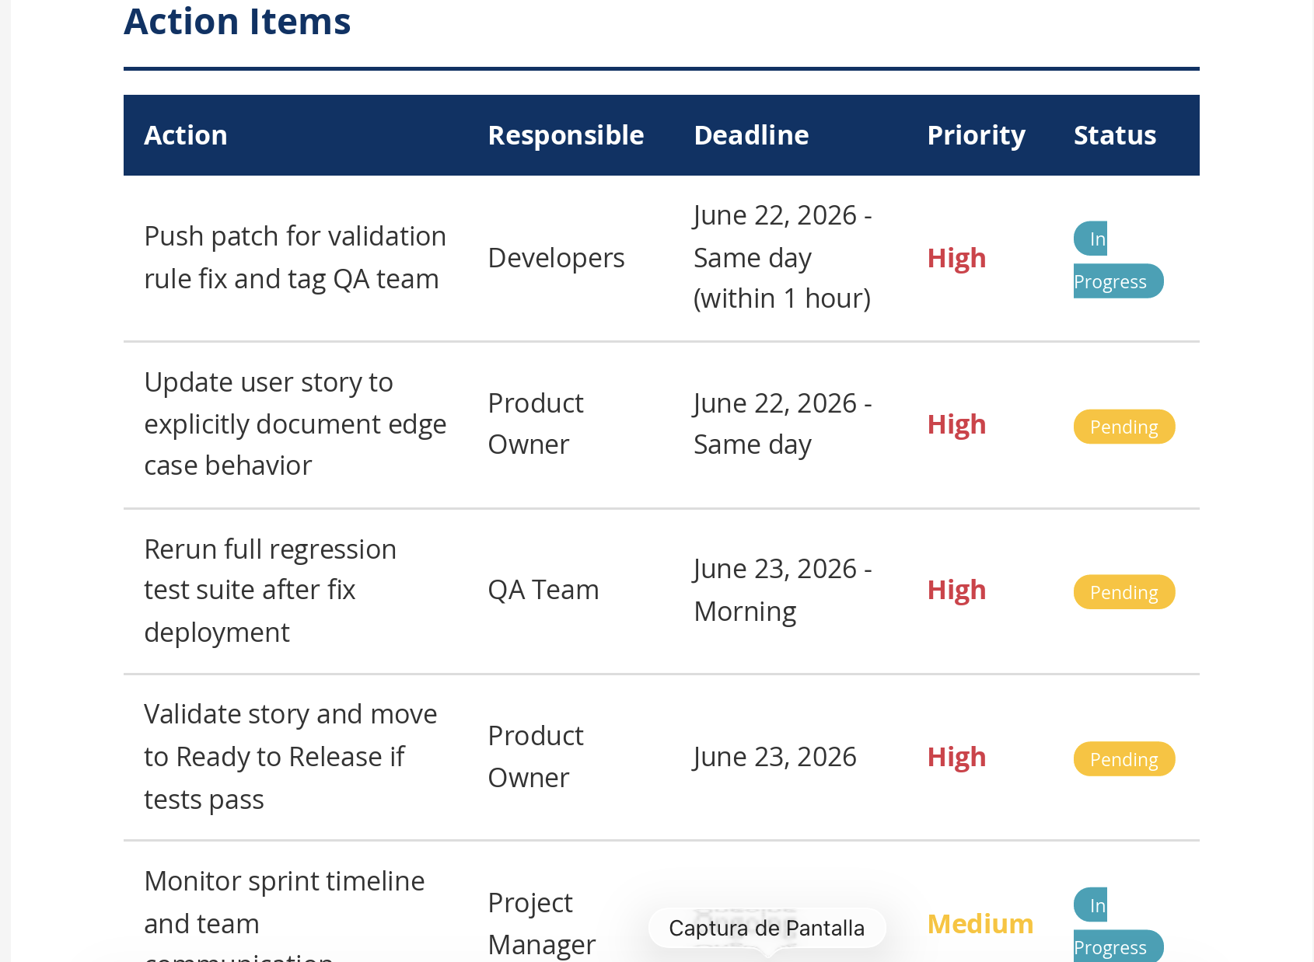
Task: Click the Deadline column header
Action: click(751, 135)
